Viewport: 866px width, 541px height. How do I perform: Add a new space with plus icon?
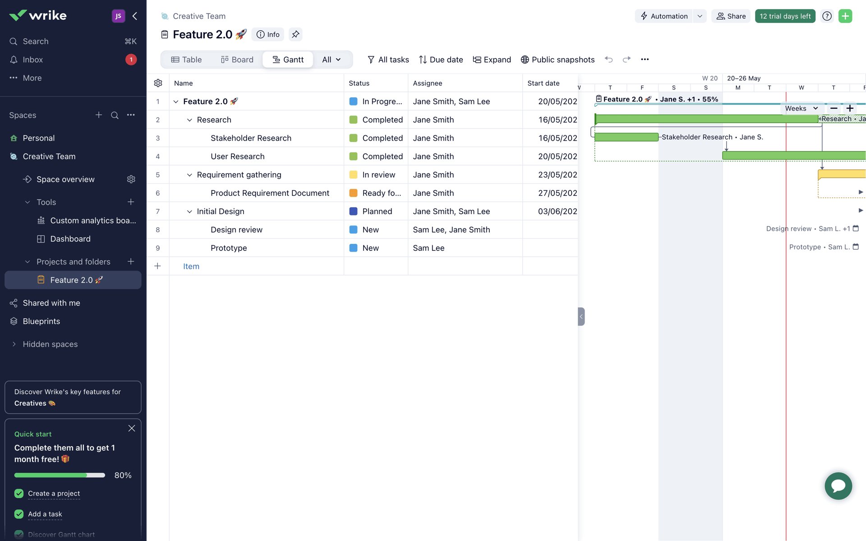[x=99, y=115]
